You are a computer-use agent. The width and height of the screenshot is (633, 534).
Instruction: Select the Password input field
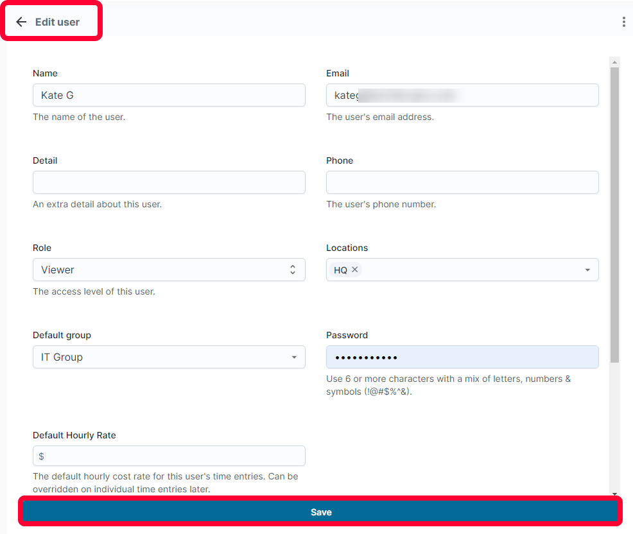coord(462,357)
